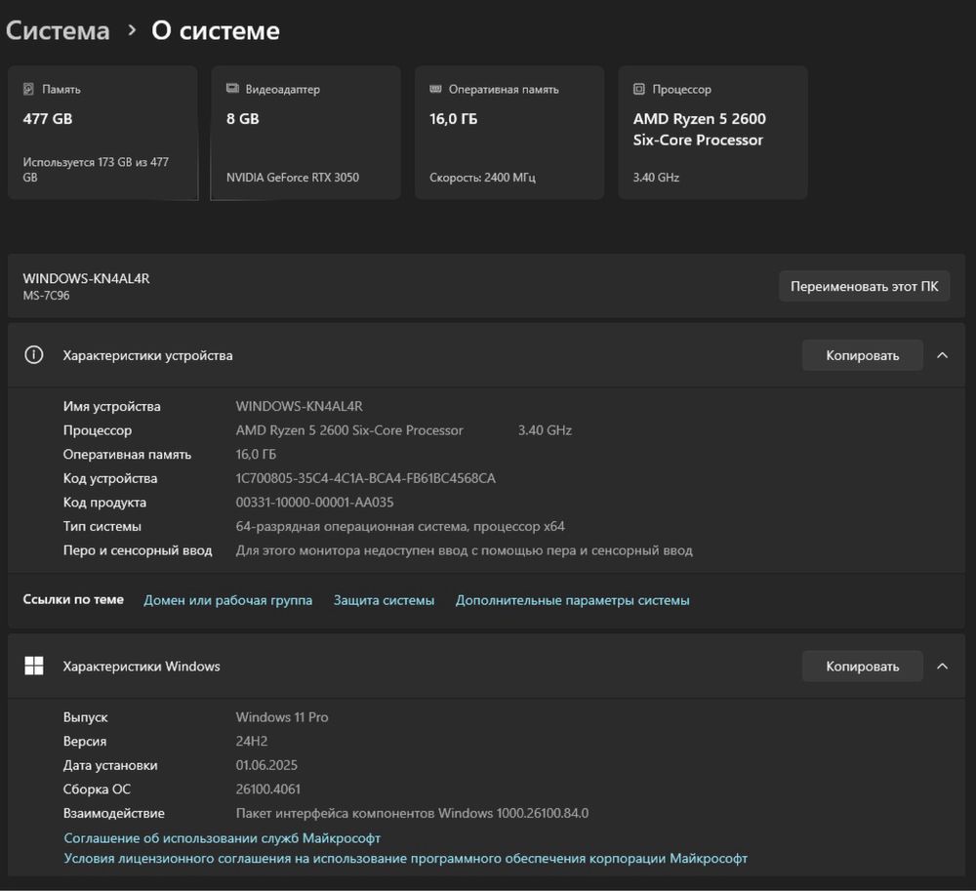Click the Дата установки value 01.06.2025

(266, 765)
